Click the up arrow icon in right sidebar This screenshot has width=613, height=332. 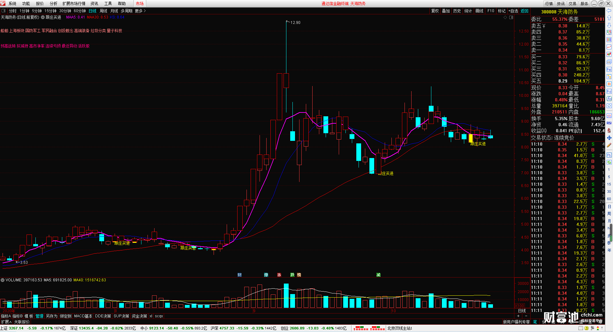coord(609,18)
